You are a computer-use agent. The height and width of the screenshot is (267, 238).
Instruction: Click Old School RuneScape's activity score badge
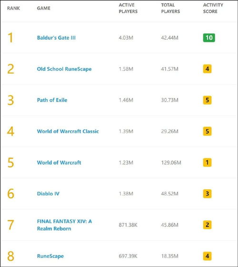click(x=207, y=69)
